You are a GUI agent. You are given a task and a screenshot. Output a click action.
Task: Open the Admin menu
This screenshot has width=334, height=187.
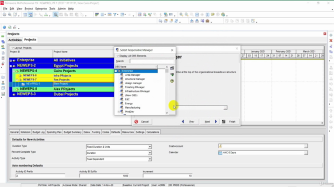(x=62, y=9)
